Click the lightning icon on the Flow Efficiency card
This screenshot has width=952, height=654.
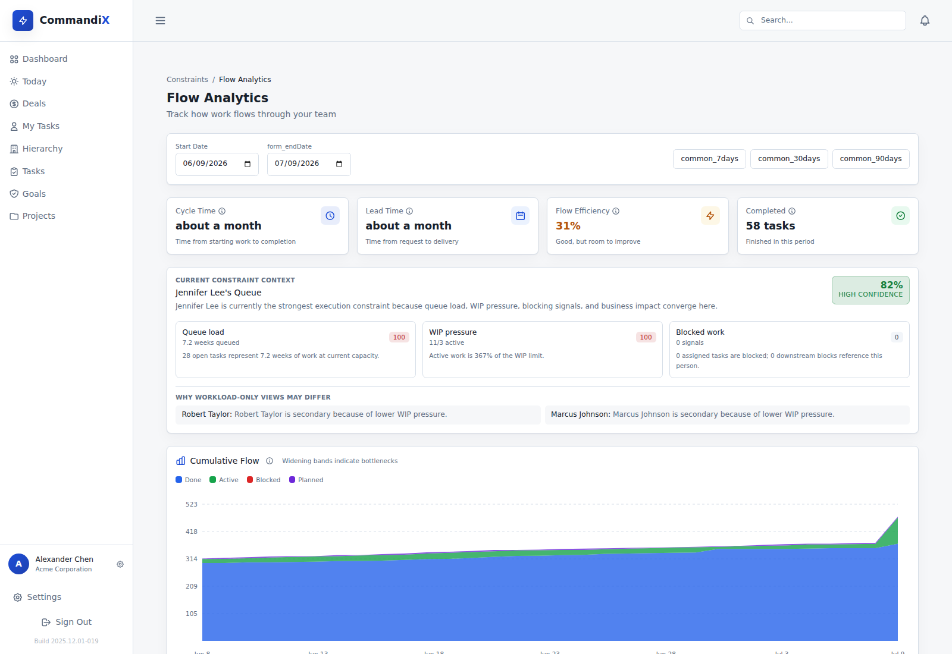point(710,216)
